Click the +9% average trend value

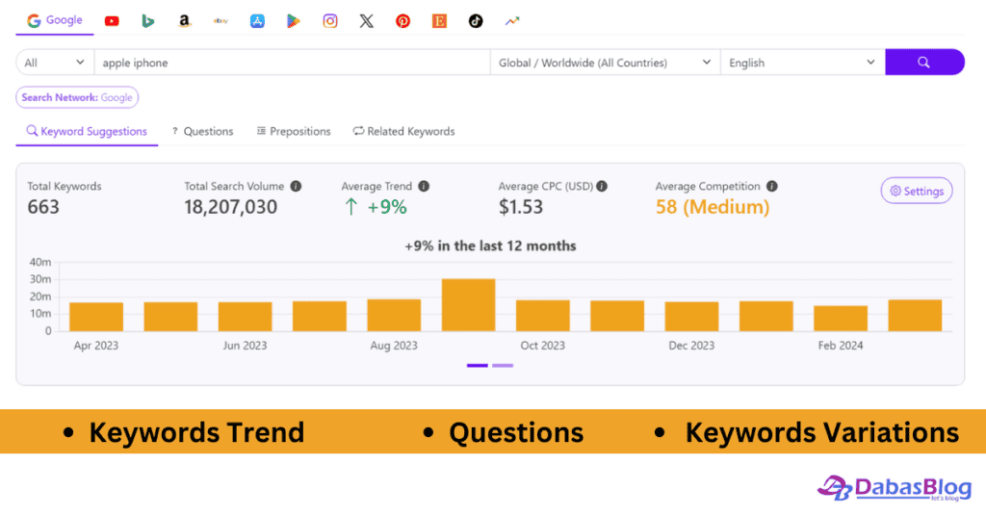376,207
